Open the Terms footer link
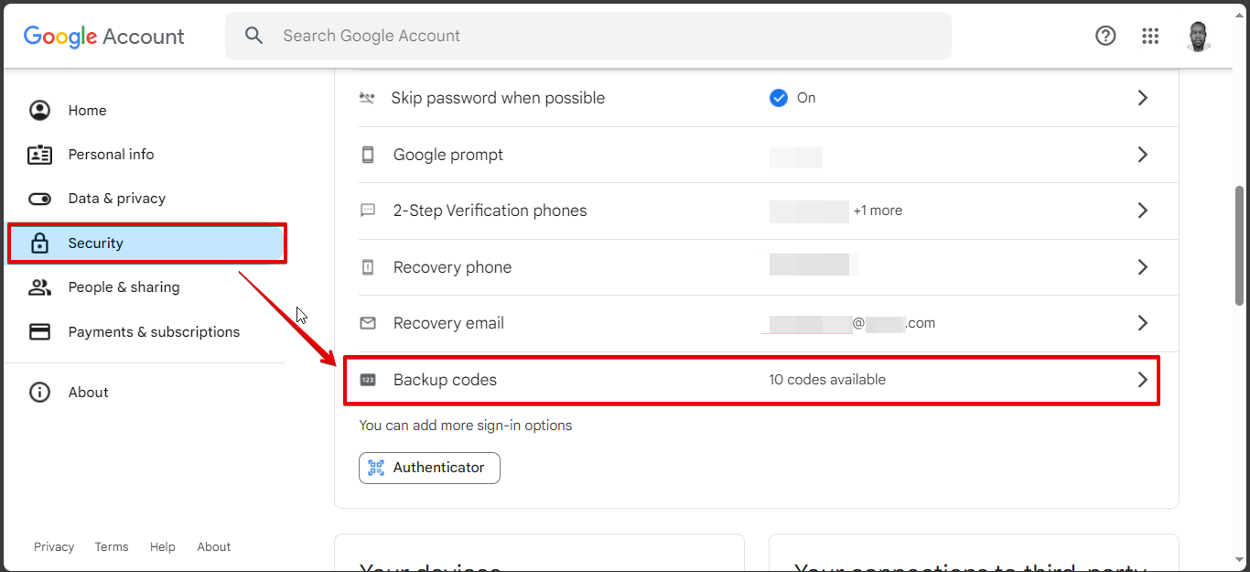This screenshot has height=572, width=1250. [112, 547]
